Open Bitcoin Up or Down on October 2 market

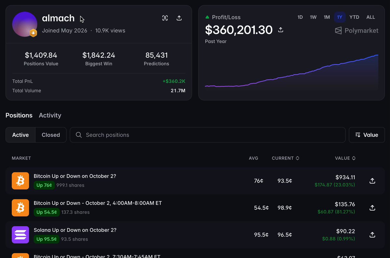tap(75, 176)
